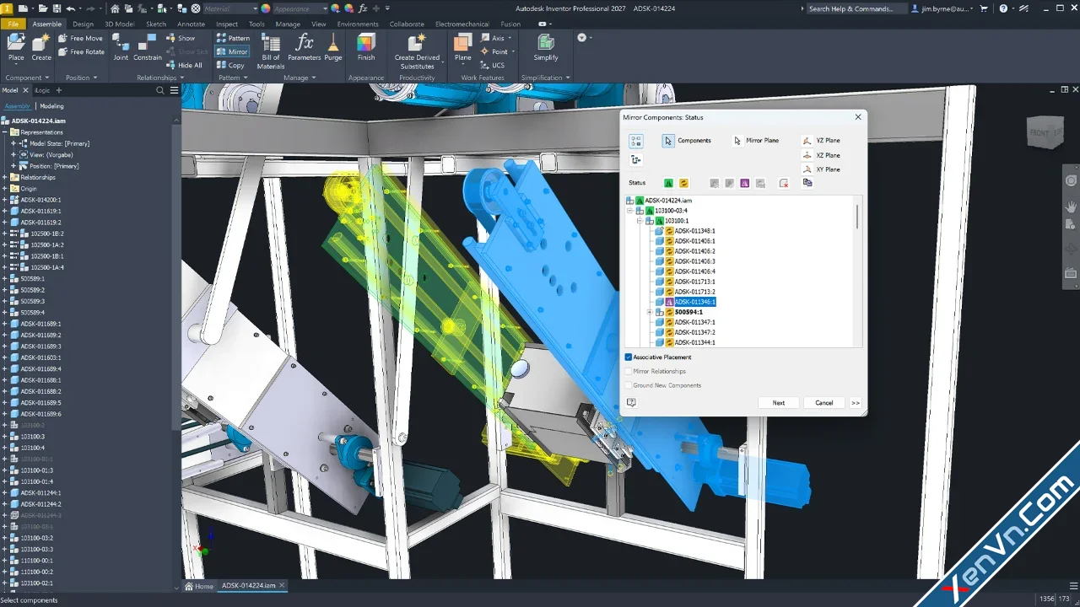Open the Design ribbon tab
Viewport: 1080px width, 607px height.
83,24
